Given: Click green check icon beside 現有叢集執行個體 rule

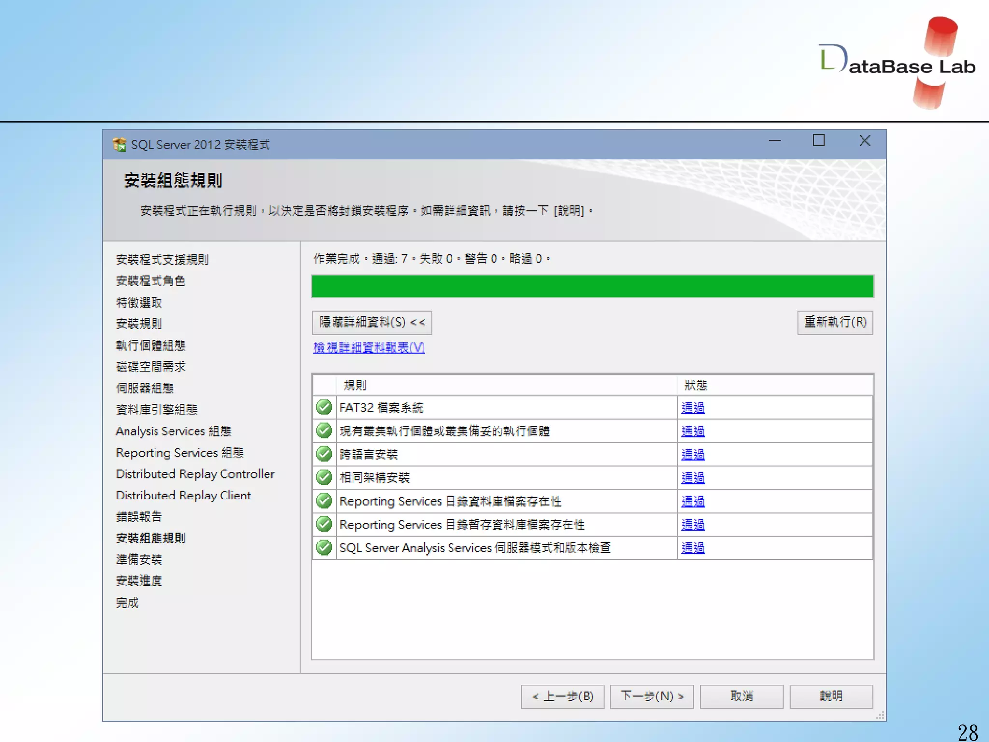Looking at the screenshot, I should (324, 430).
